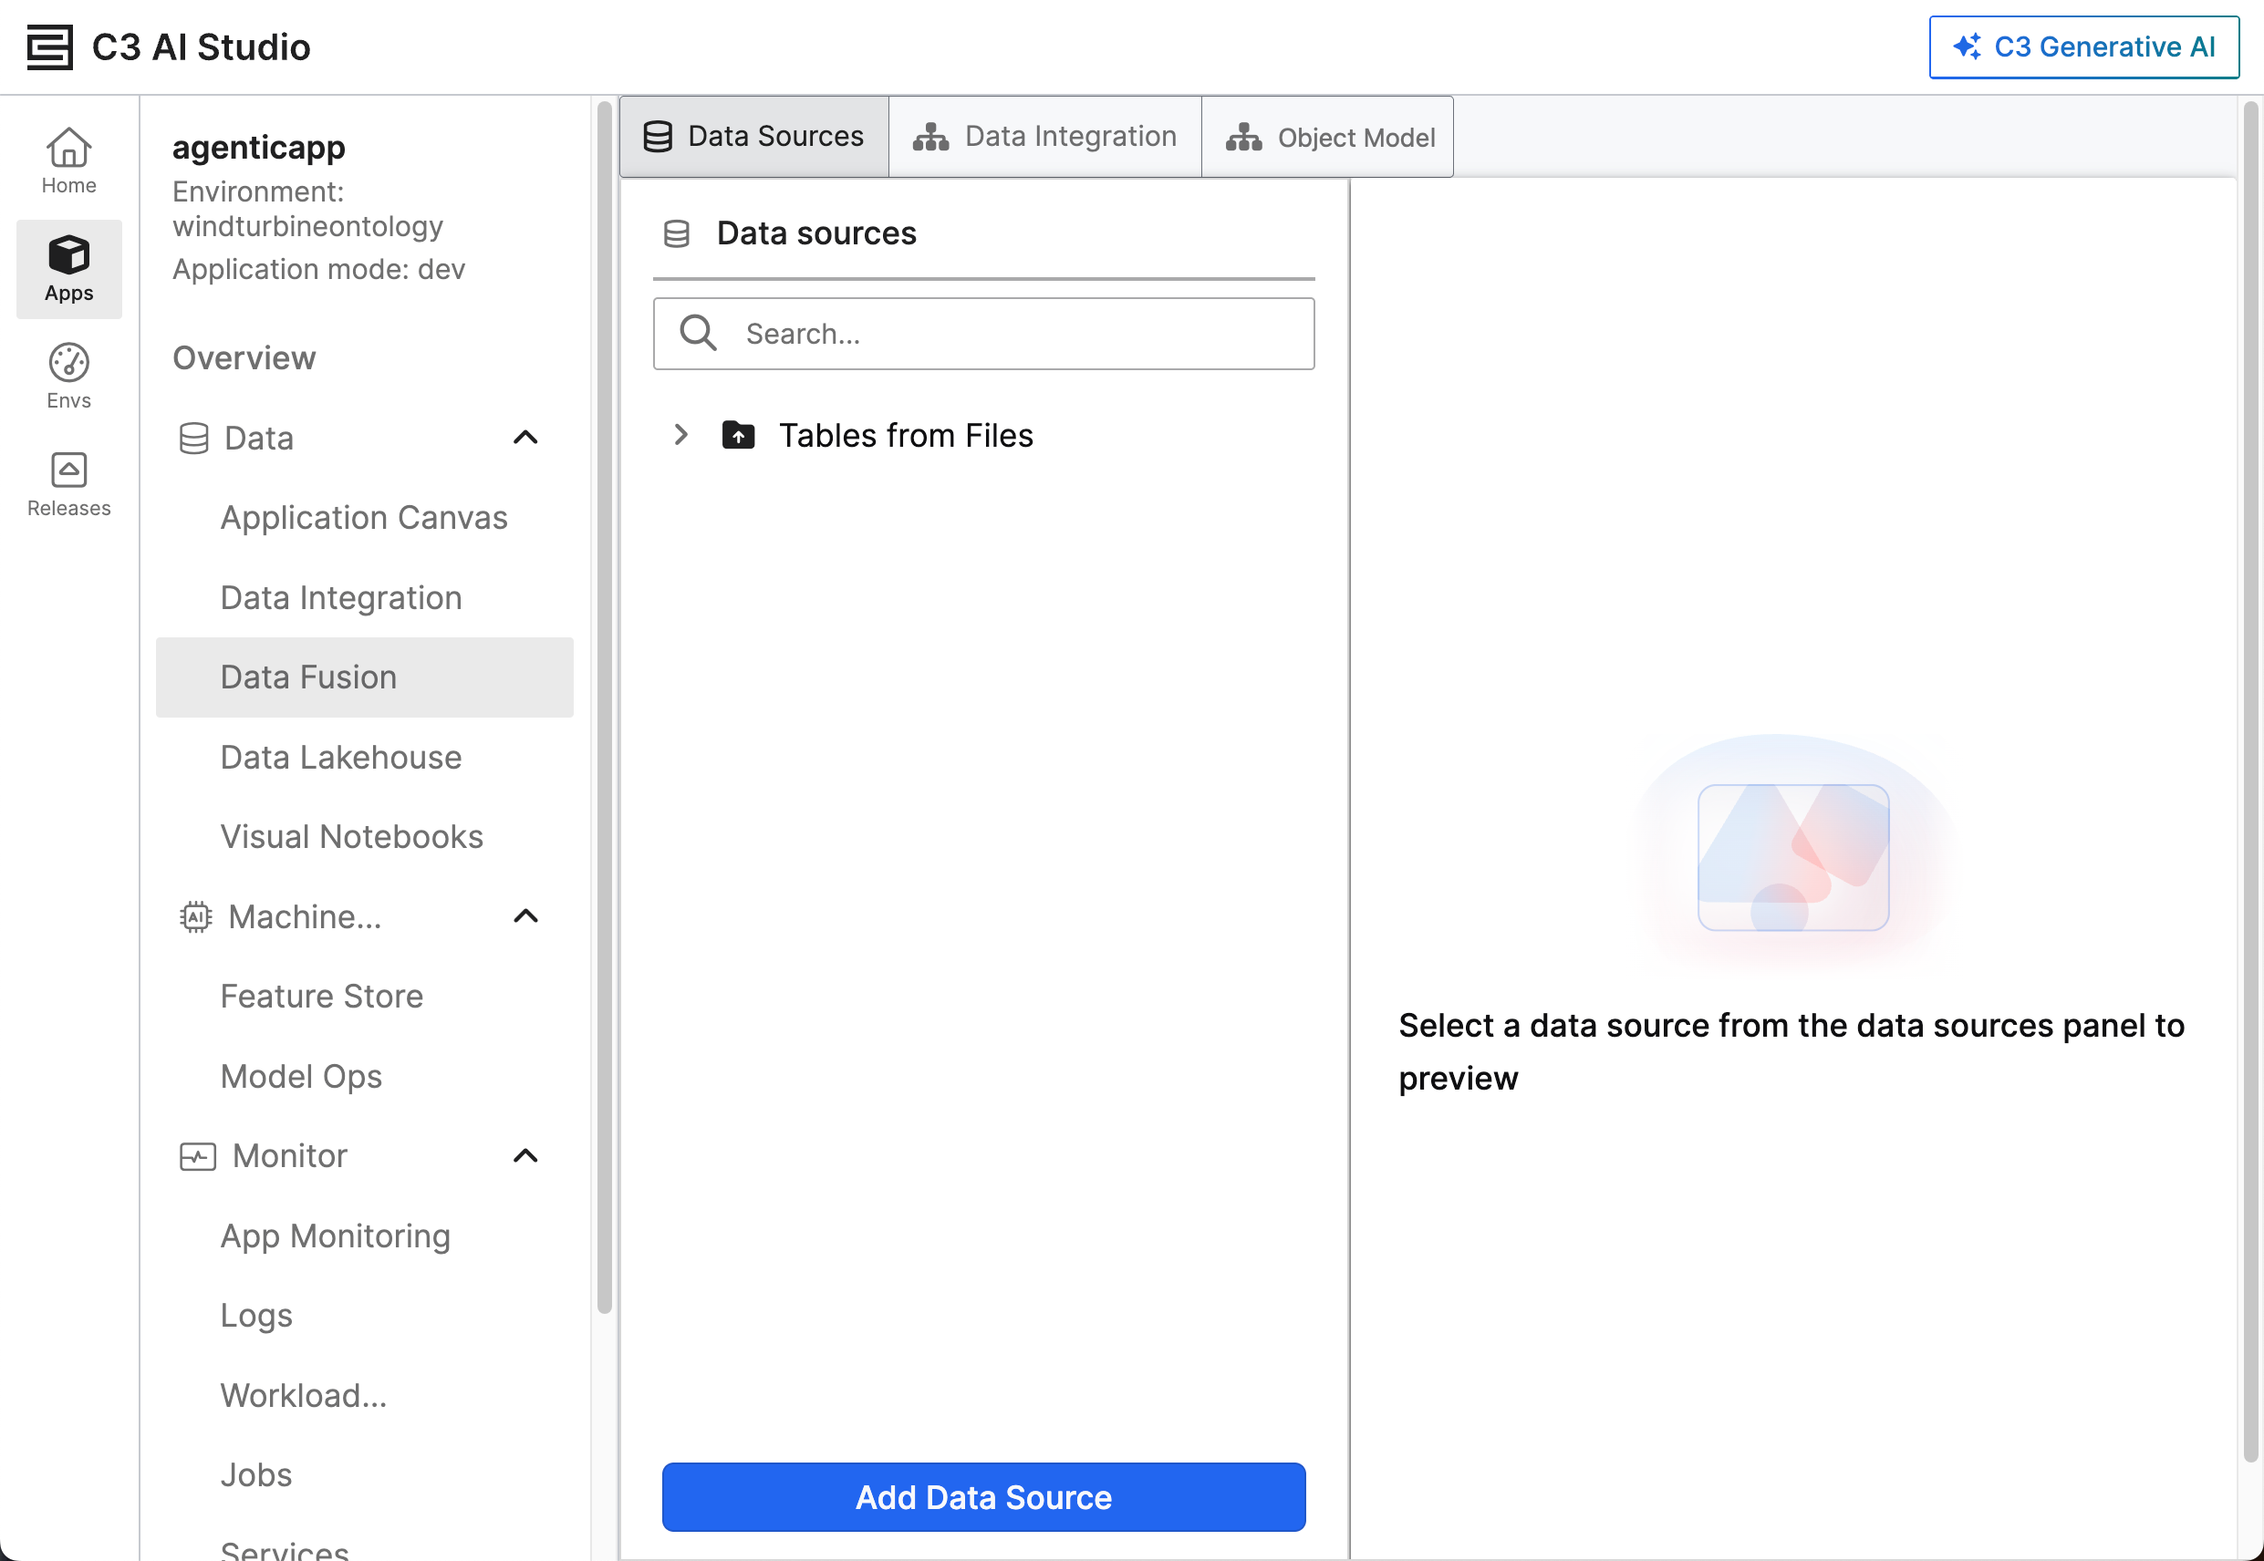Switch to the Data Integration tab
This screenshot has width=2264, height=1561.
(1044, 137)
